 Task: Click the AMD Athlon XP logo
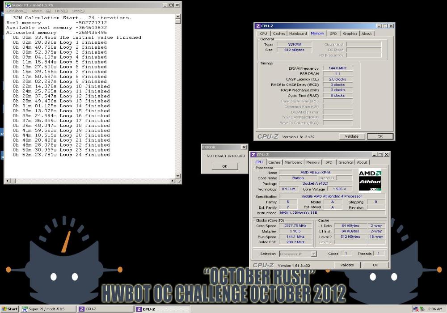click(x=370, y=181)
